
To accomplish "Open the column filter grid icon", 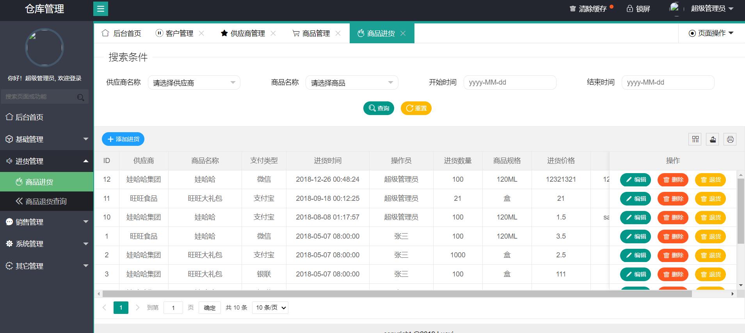I will [x=695, y=139].
